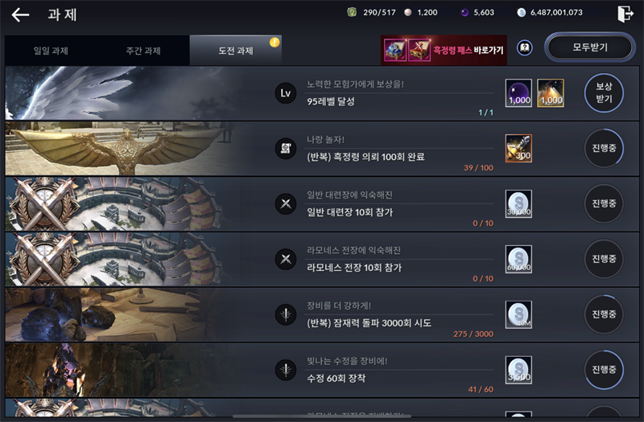Switch to the 일일 과제 tab
The height and width of the screenshot is (422, 644).
pos(51,51)
